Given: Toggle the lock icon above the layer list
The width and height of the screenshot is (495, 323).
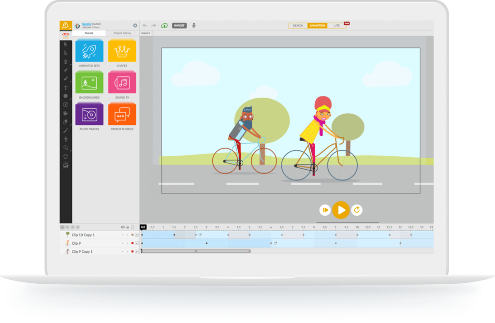Looking at the screenshot, I should pyautogui.click(x=128, y=227).
